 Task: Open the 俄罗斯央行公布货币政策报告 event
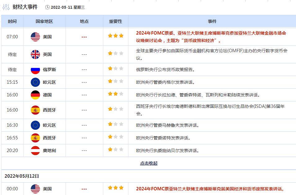coord(166,70)
